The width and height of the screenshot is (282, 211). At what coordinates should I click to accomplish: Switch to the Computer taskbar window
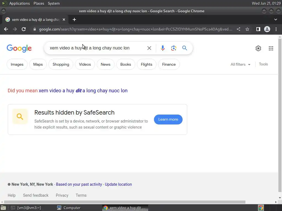(x=69, y=208)
